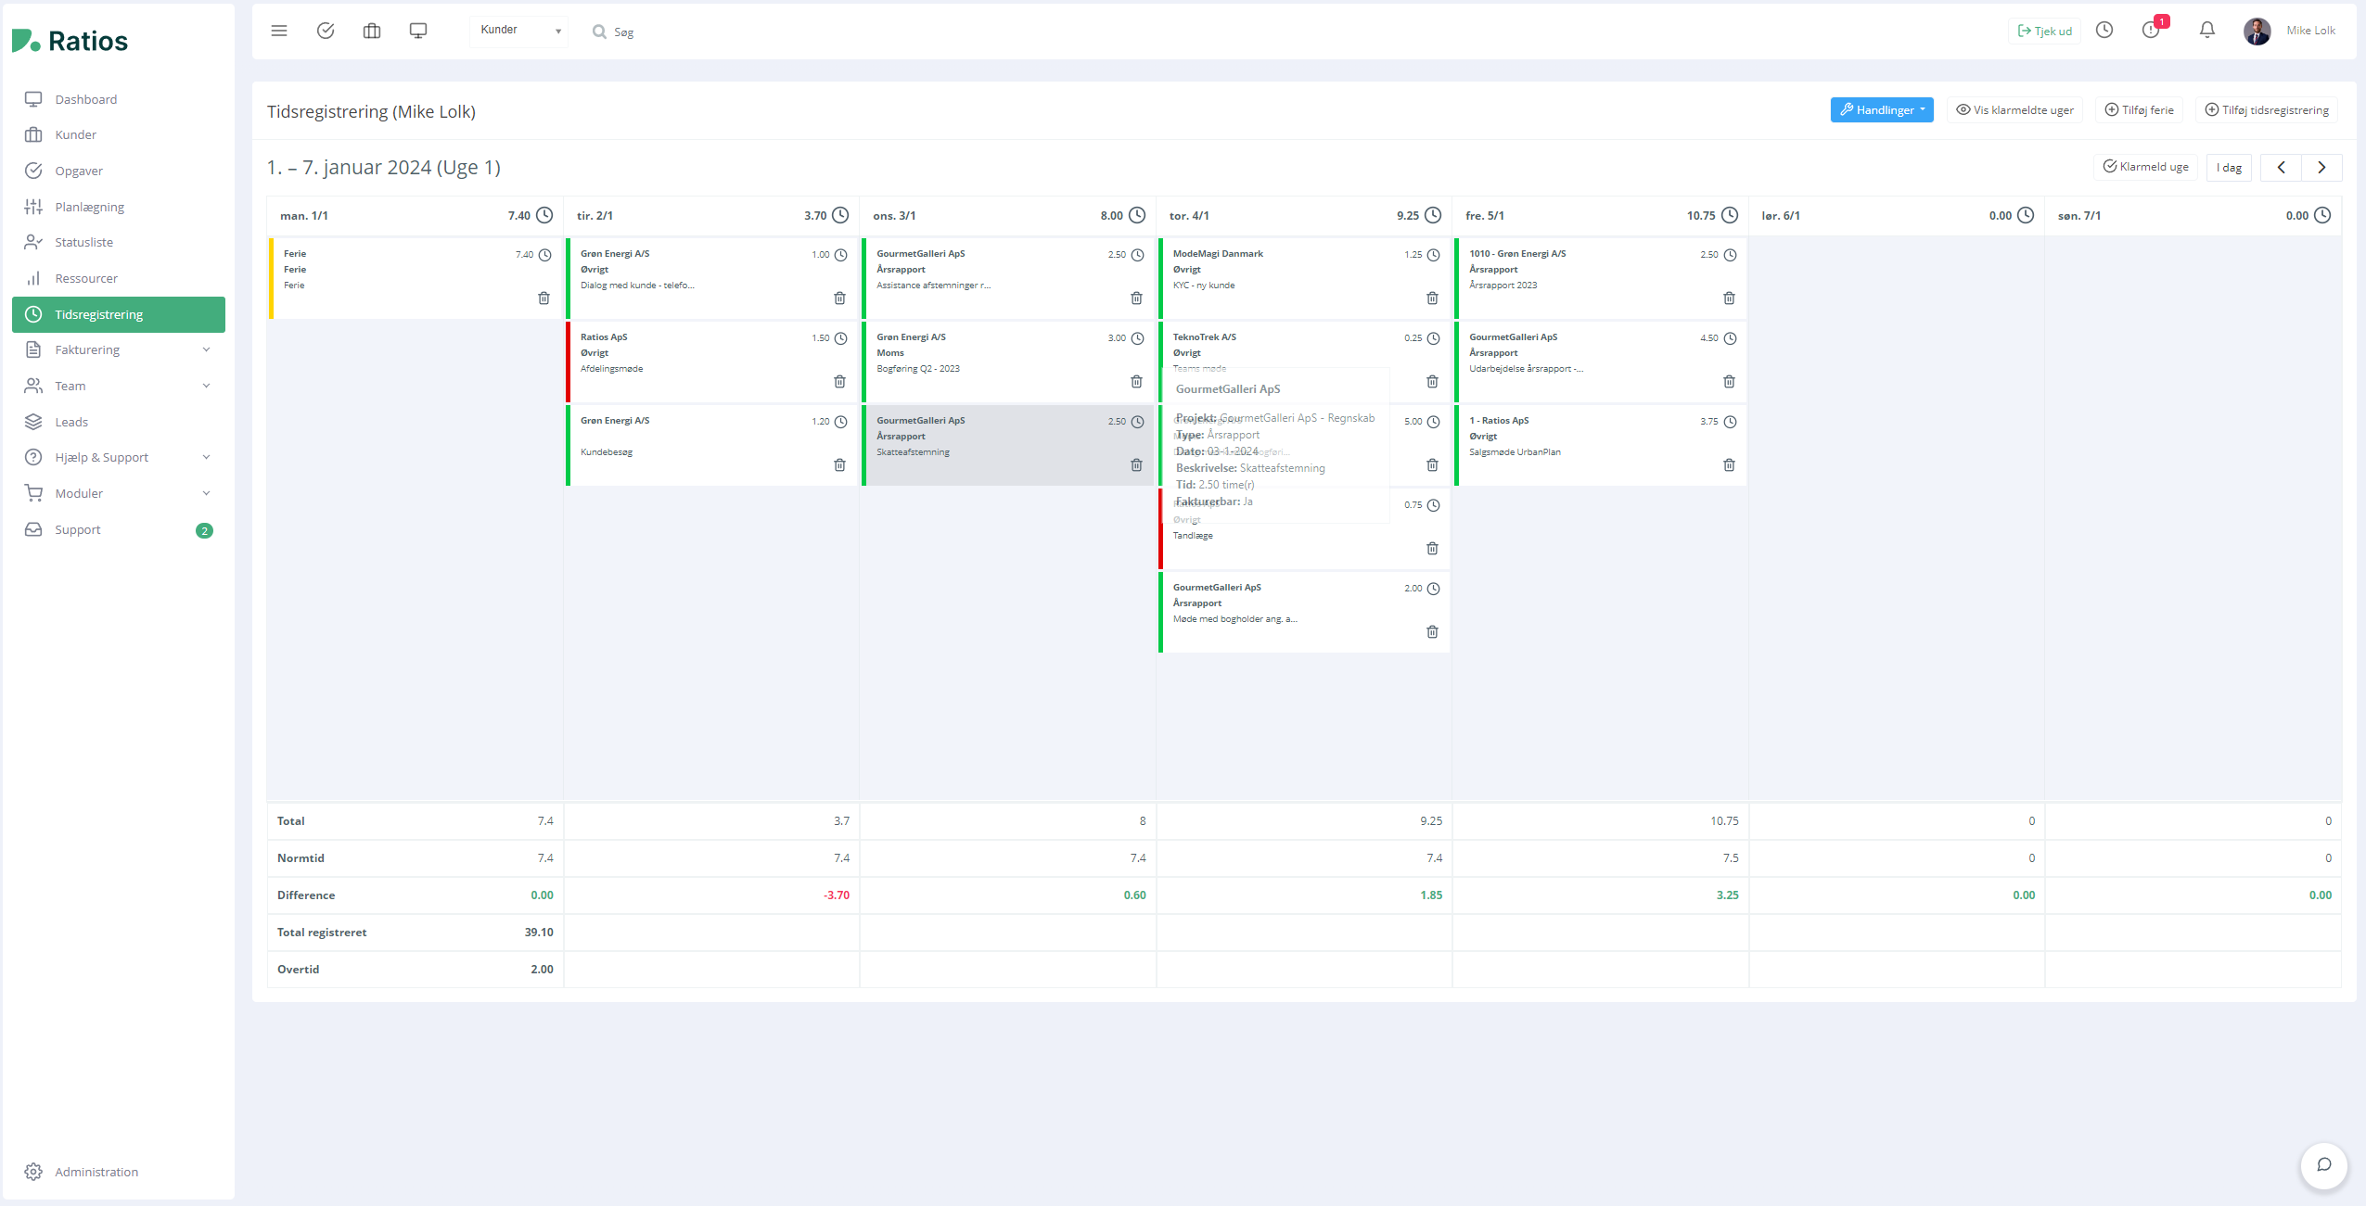Select Tidsregistrering in sidebar
Viewport: 2366px width, 1206px height.
click(119, 314)
